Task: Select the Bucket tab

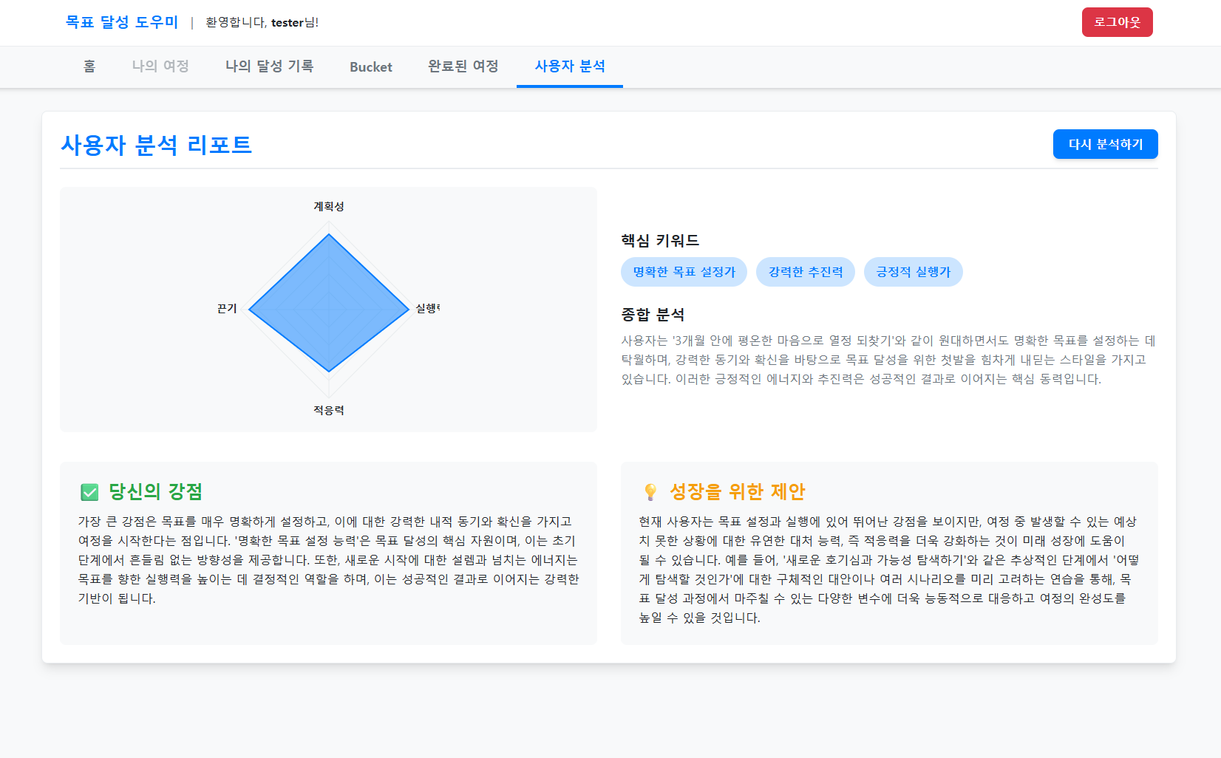Action: pyautogui.click(x=371, y=66)
